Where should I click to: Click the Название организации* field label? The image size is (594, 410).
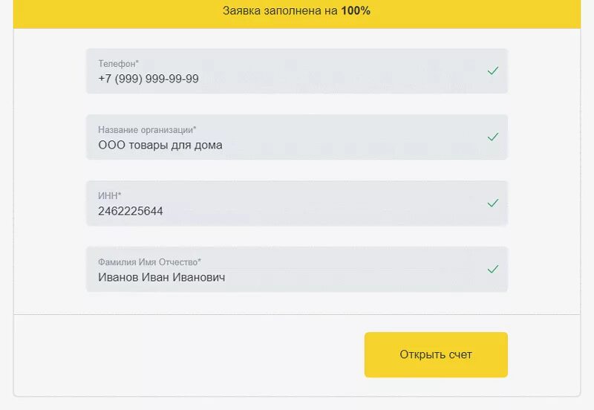[x=147, y=130]
